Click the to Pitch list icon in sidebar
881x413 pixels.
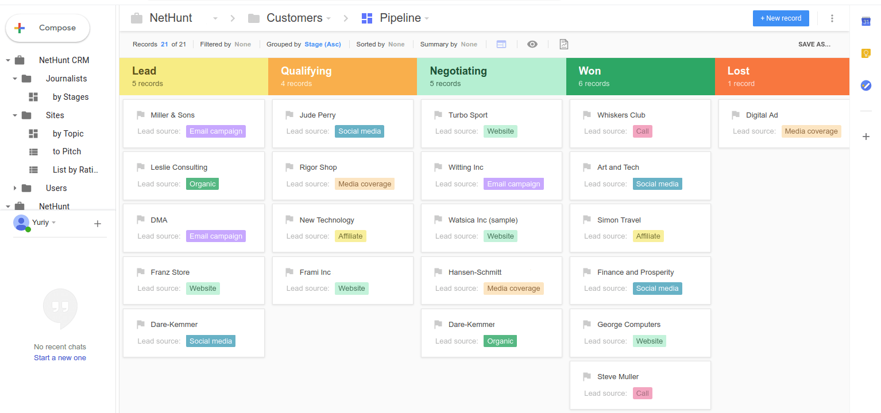point(33,151)
